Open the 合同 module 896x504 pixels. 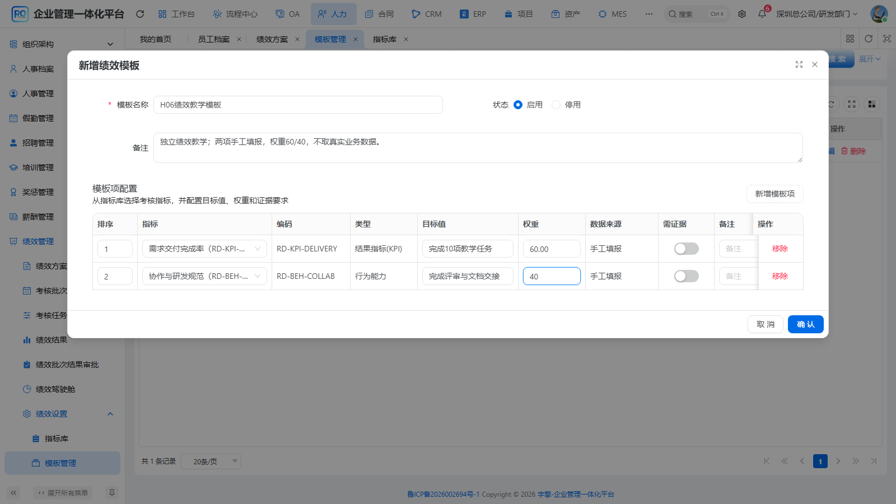coord(379,14)
